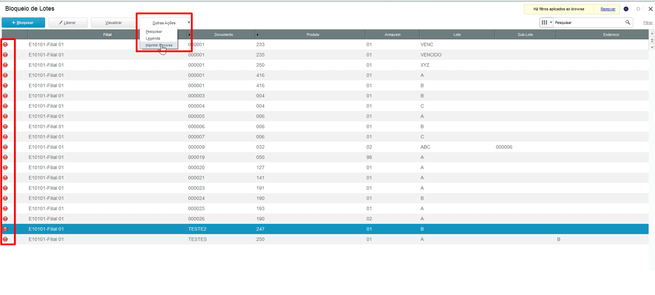This screenshot has height=295, width=655.
Task: Click red status dot for lot VENCIDO
Action: point(5,55)
